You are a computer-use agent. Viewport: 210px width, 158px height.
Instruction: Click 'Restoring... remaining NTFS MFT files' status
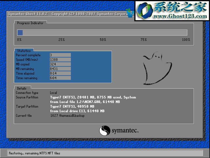click(34, 153)
